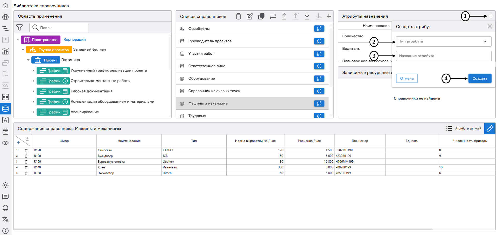This screenshot has width=497, height=235.
Task: Open the filter icon in Область применения
Action: [x=19, y=27]
